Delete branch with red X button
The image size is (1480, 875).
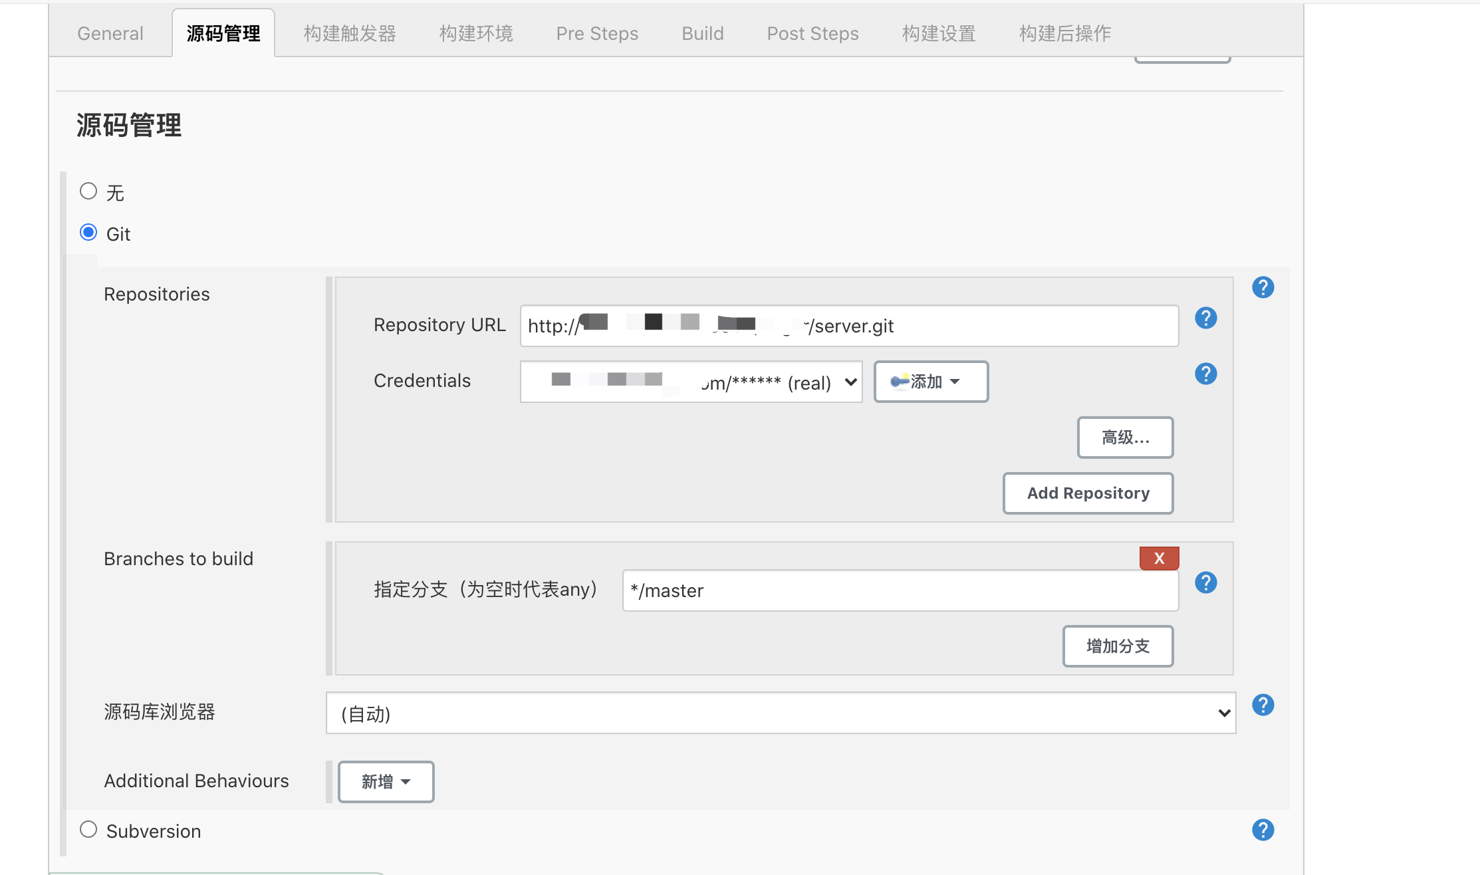pyautogui.click(x=1159, y=559)
